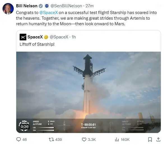Like the tweet with heart icon
This screenshot has width=165, height=145.
(x=84, y=139)
